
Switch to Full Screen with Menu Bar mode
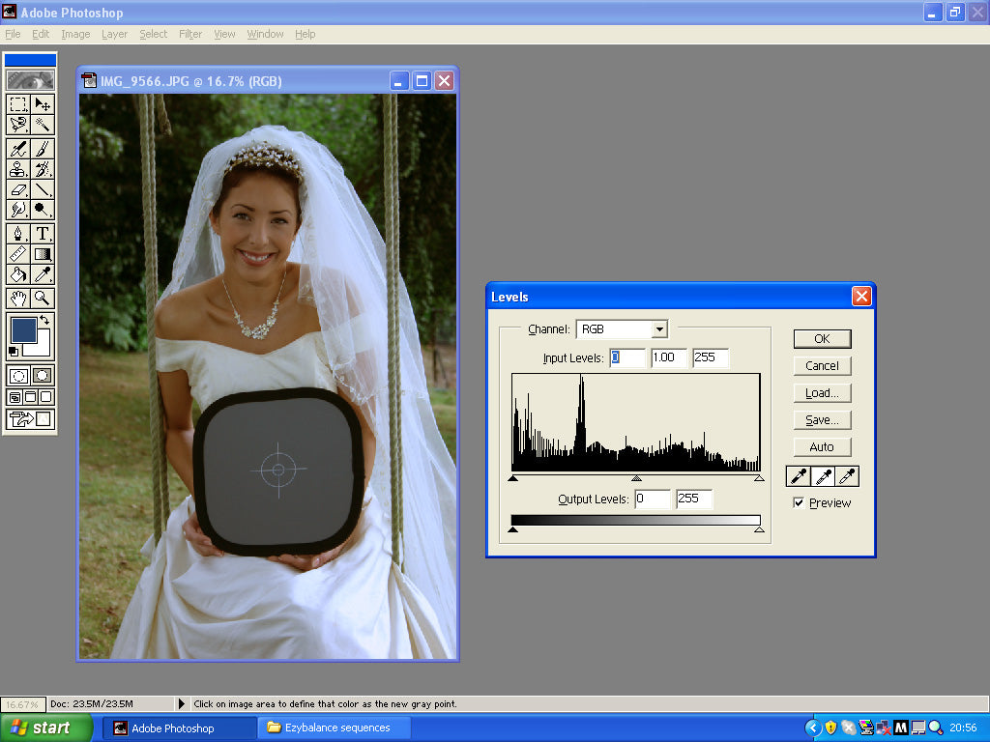30,397
